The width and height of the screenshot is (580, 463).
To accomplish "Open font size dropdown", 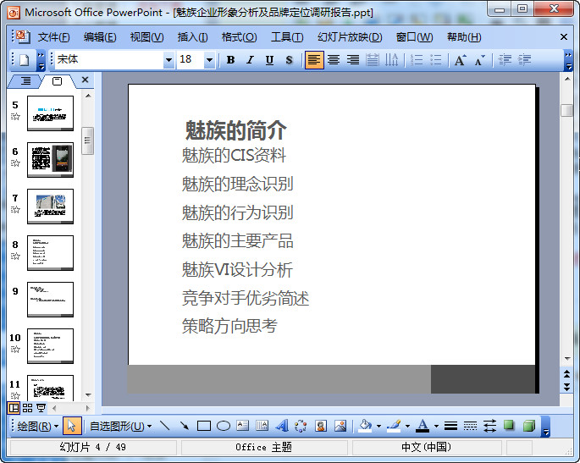I will pos(209,59).
